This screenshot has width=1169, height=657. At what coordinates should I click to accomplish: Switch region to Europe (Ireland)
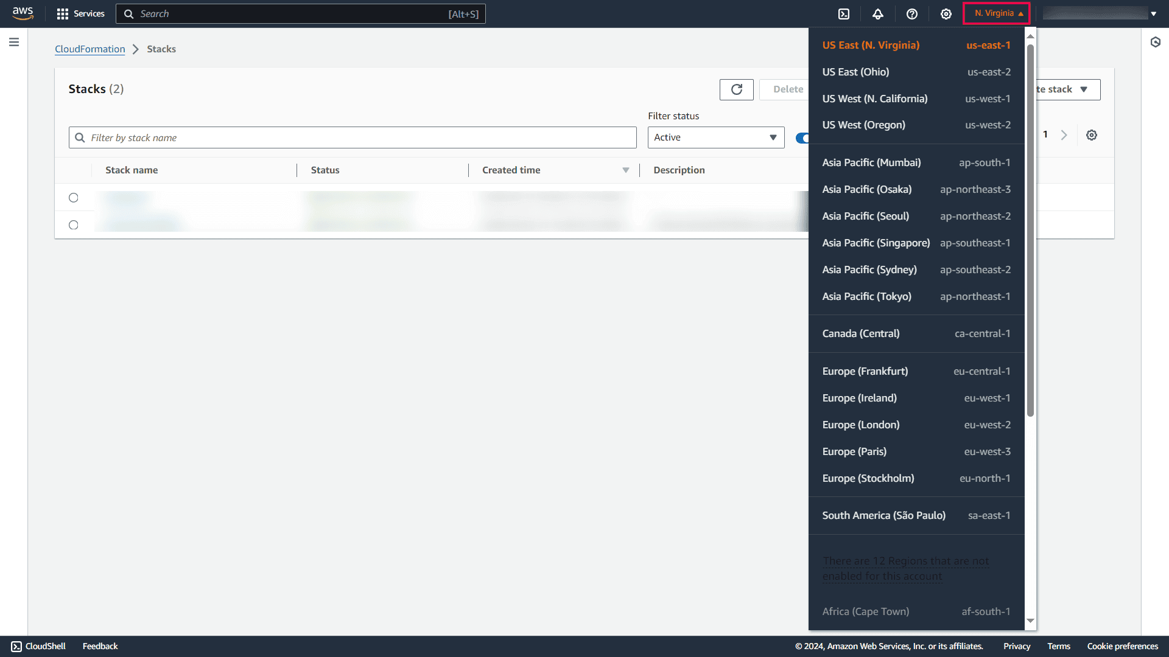point(859,398)
